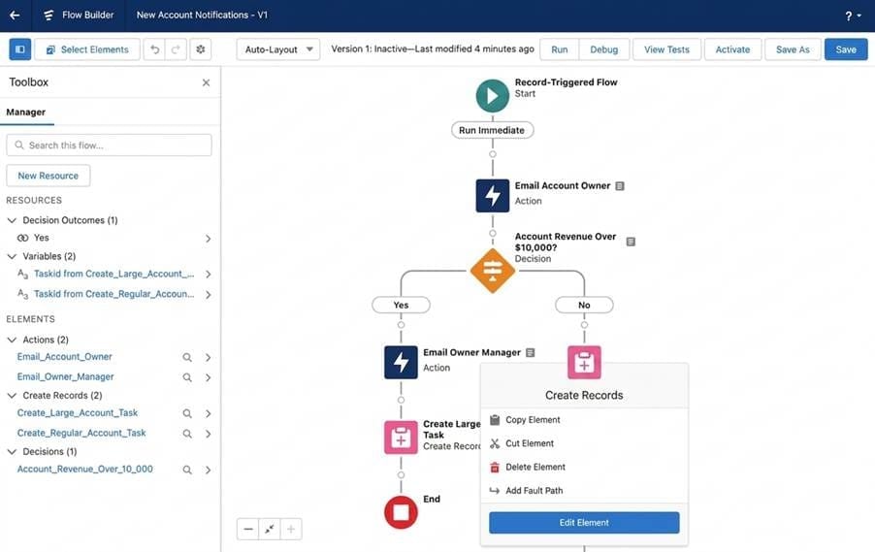Open Email_Owner_Manager element link
The width and height of the screenshot is (875, 552).
65,376
